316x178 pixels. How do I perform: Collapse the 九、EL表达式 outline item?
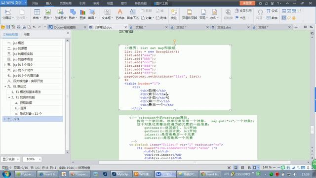point(5,87)
